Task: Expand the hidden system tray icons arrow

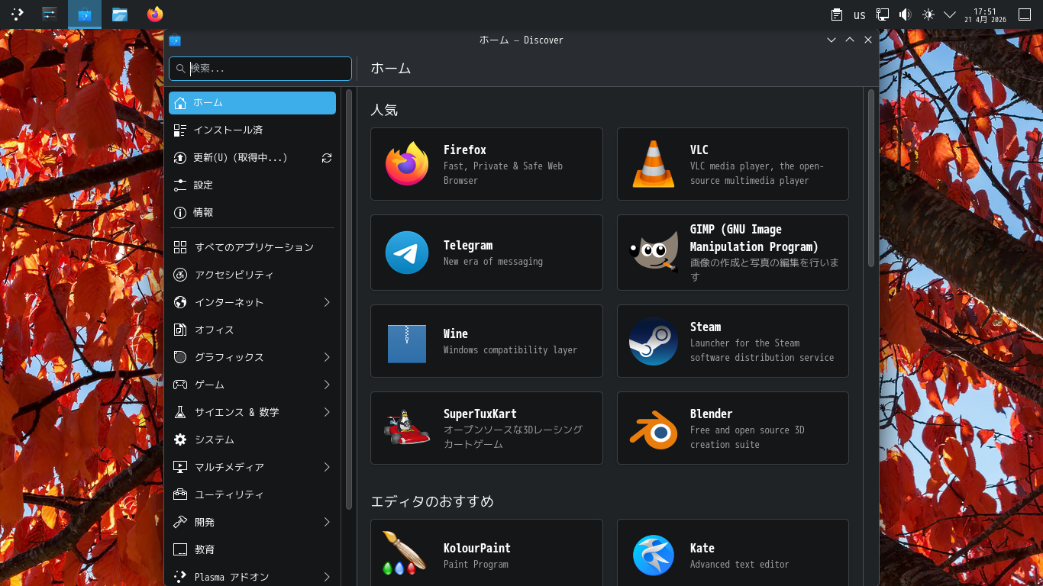Action: click(x=950, y=14)
